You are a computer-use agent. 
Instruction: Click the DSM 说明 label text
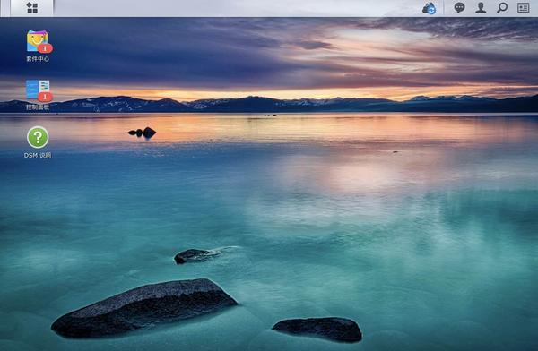pos(38,155)
